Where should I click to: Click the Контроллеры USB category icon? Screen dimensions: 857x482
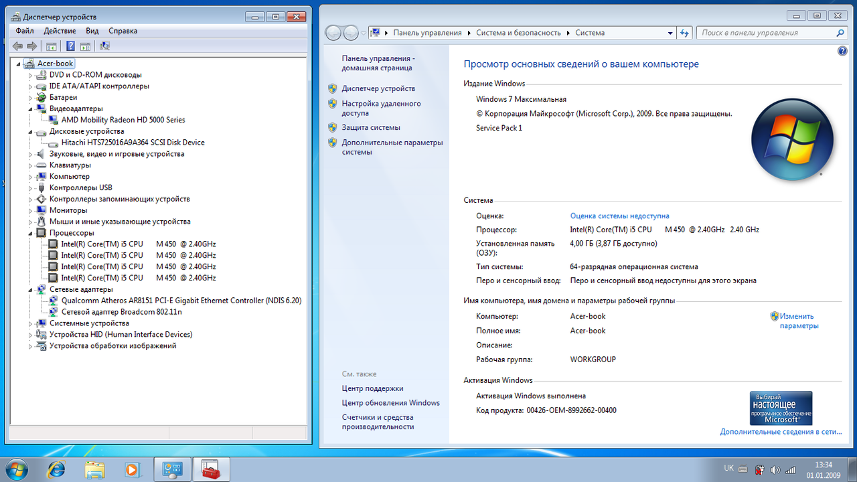(42, 188)
